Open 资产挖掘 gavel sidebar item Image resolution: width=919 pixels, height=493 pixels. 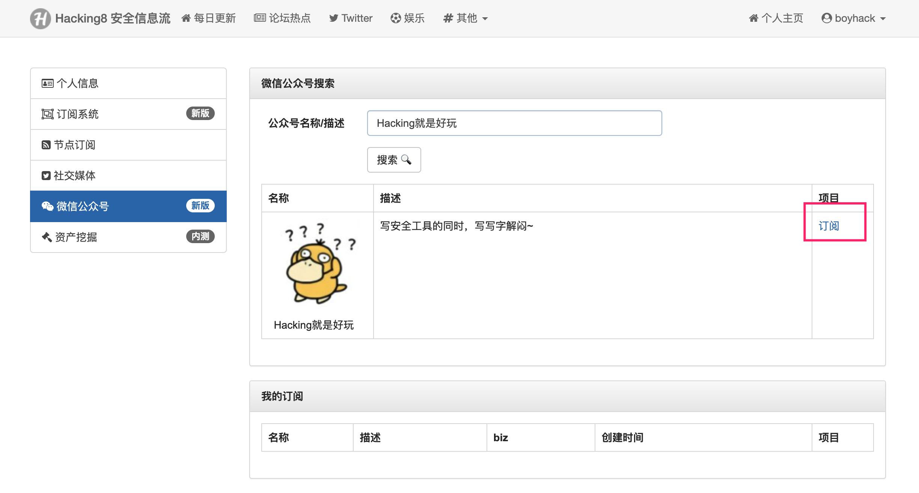pos(128,237)
